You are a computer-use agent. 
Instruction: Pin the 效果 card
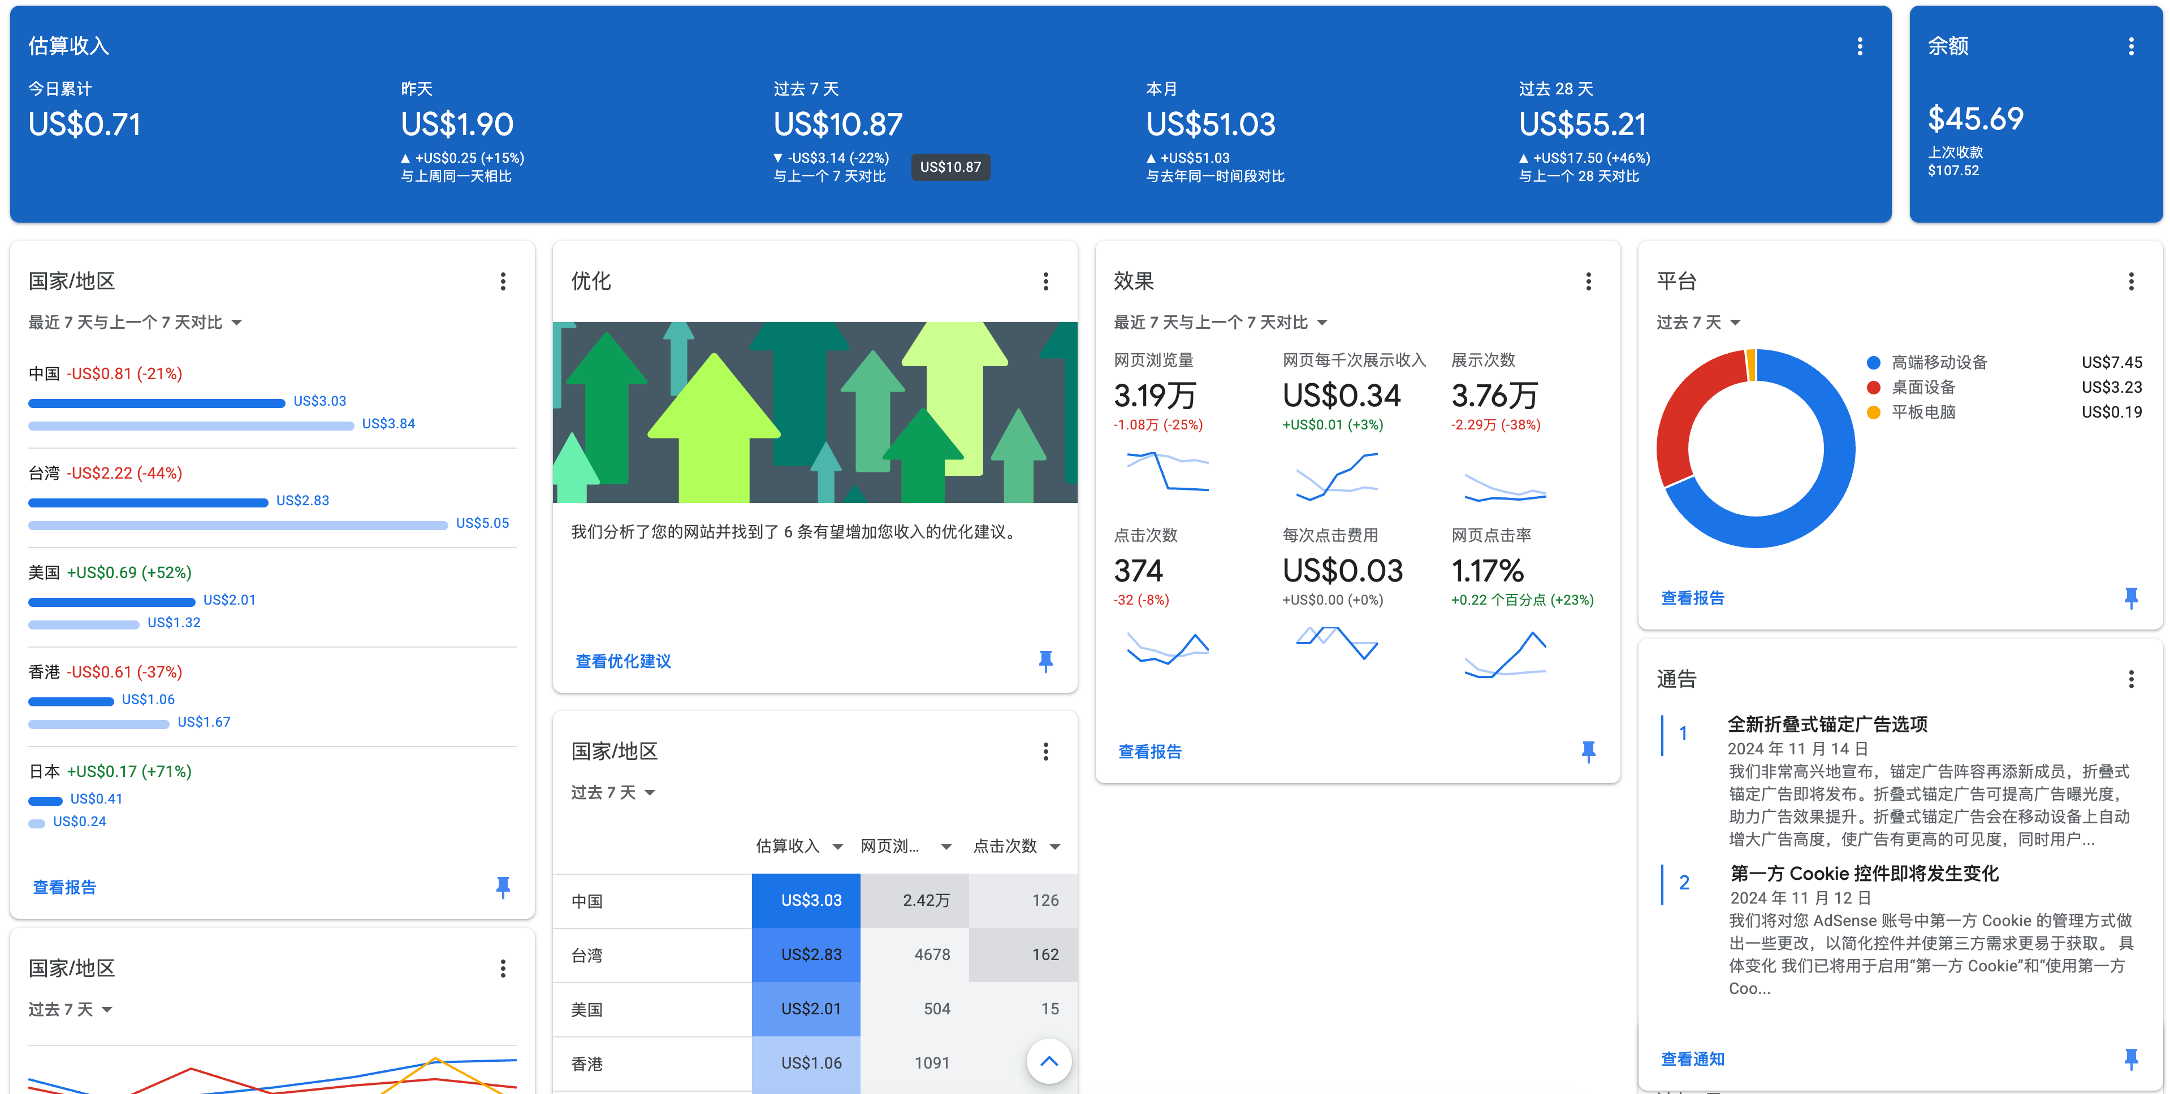[1588, 751]
